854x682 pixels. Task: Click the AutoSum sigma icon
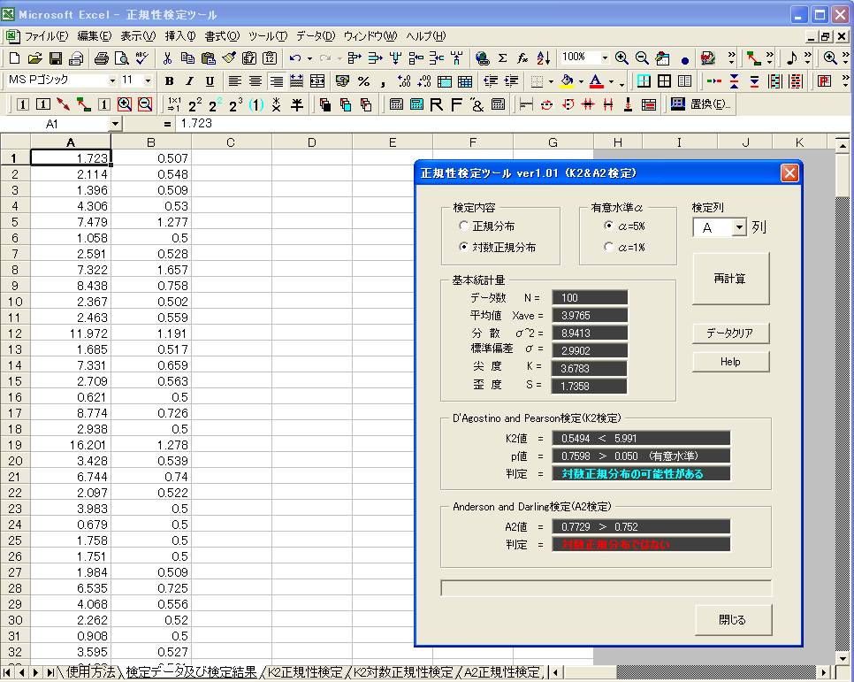click(x=503, y=57)
